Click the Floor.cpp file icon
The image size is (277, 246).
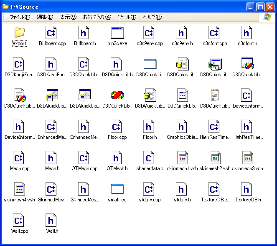pos(117,127)
